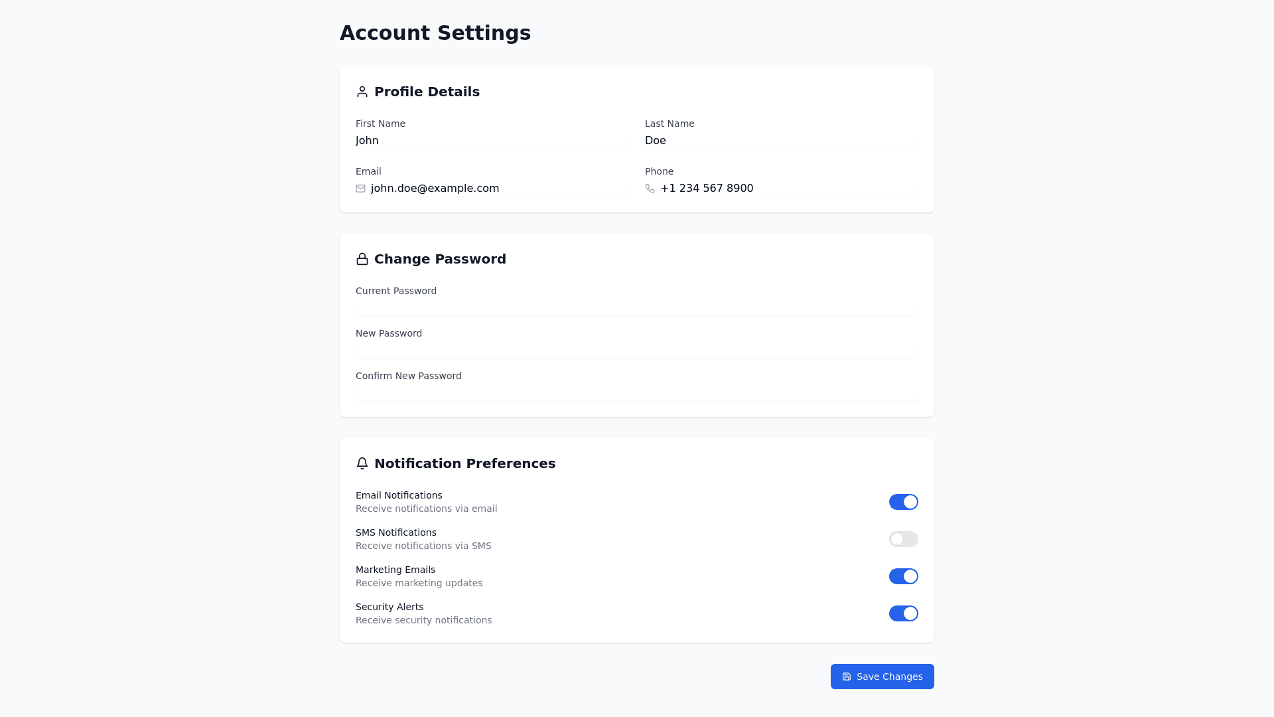Click the bell icon beside Notification Preferences
Screen dimensions: 1274x717
click(x=362, y=463)
